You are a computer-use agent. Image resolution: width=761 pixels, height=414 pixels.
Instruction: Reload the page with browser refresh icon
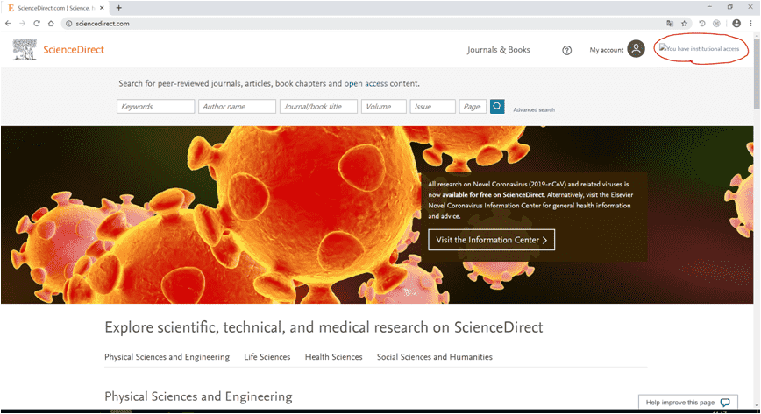point(37,24)
